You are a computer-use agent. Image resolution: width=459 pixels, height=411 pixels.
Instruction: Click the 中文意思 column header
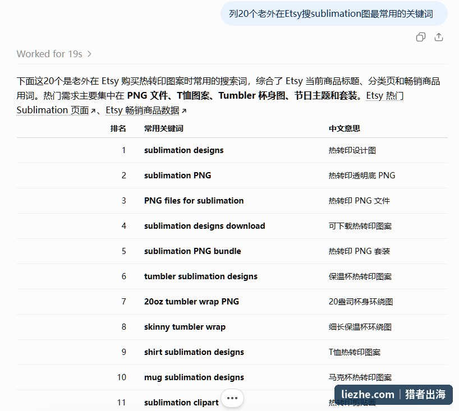[345, 128]
